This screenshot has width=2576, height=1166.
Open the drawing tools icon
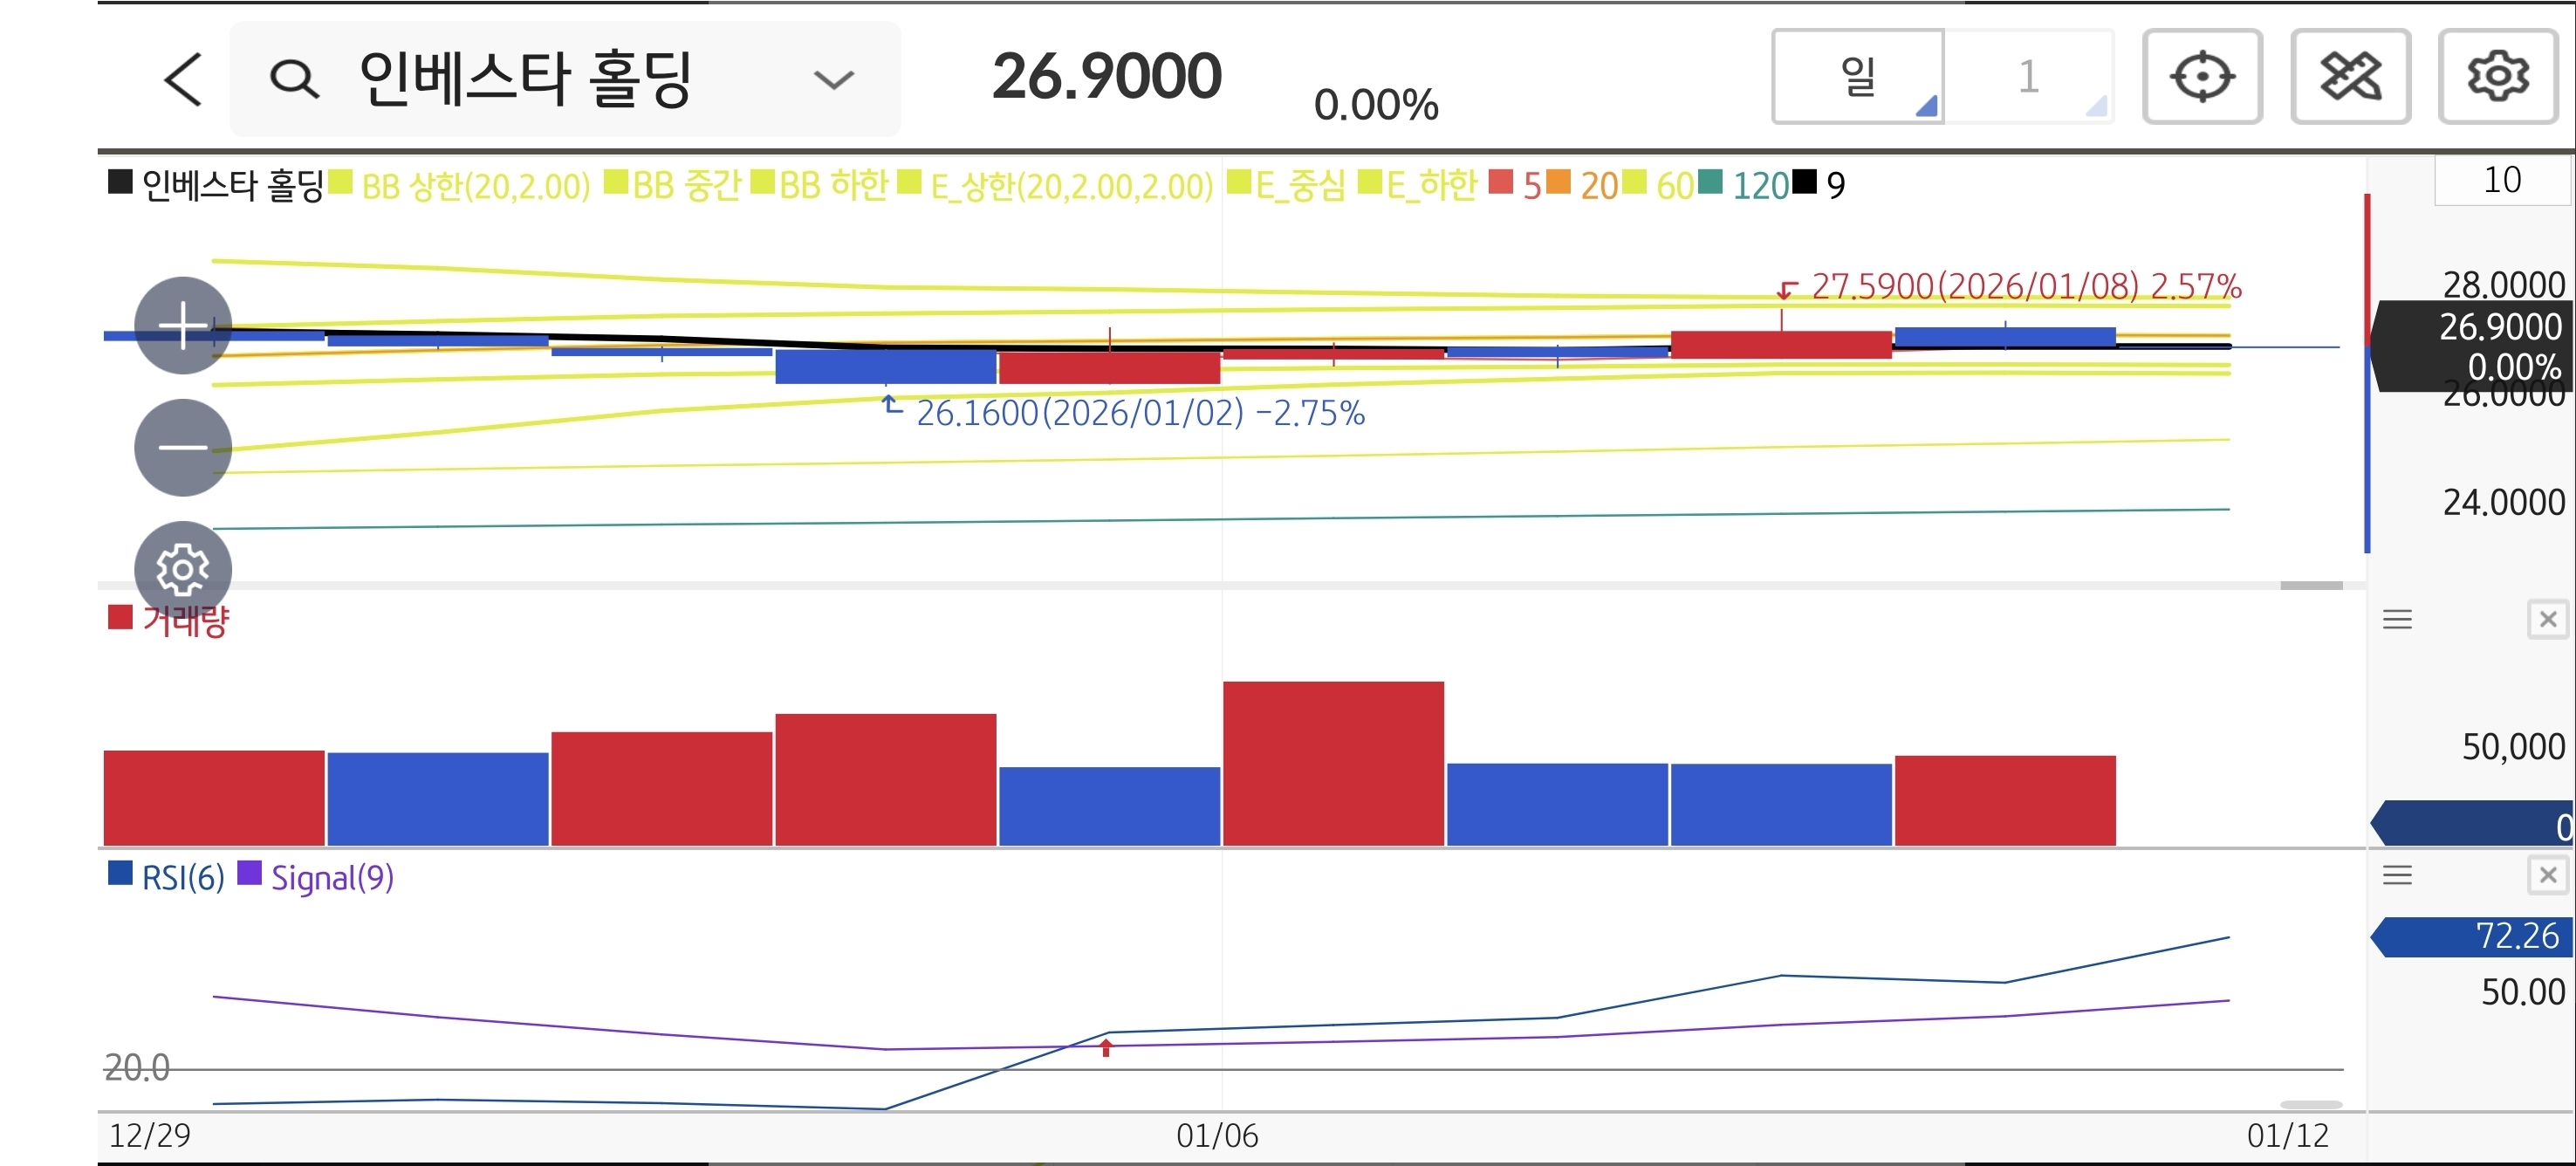click(2350, 77)
